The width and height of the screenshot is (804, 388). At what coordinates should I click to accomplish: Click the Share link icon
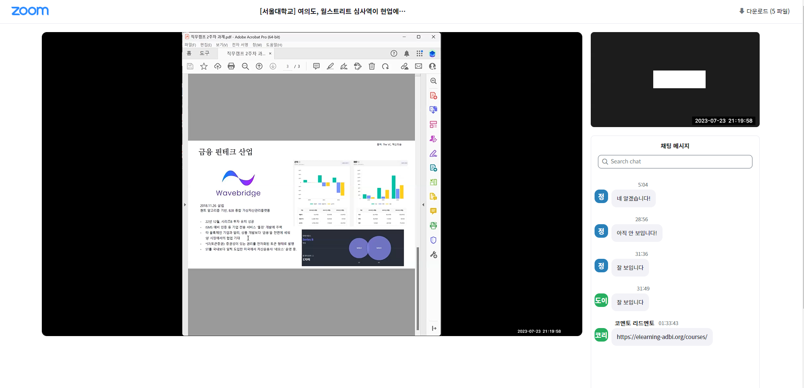tap(405, 66)
